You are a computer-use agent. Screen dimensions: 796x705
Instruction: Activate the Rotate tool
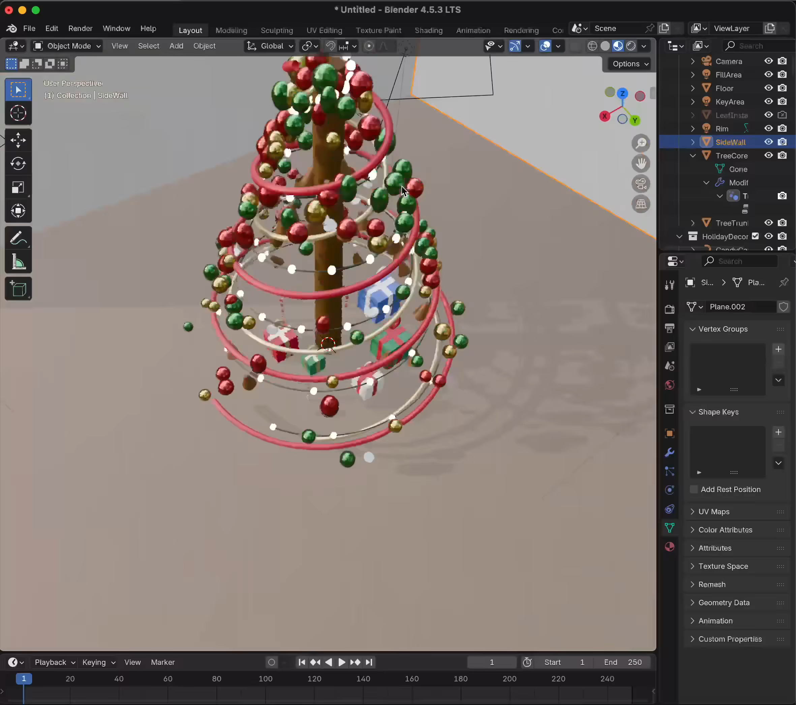[18, 163]
